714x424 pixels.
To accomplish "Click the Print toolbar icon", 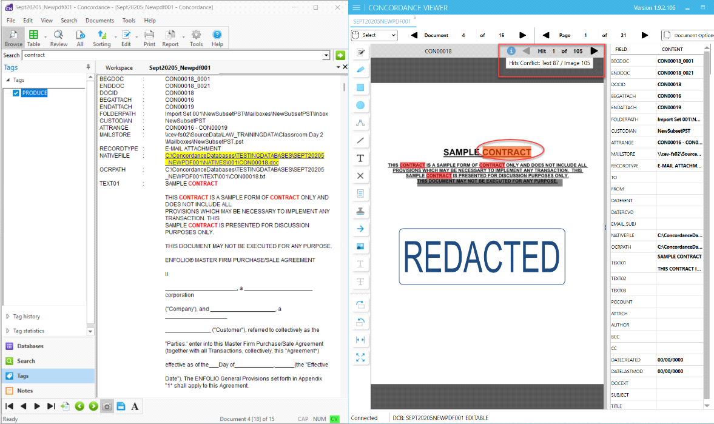I will pyautogui.click(x=149, y=38).
